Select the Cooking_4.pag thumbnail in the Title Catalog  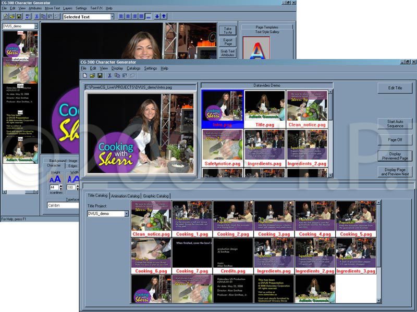pyautogui.click(x=315, y=219)
